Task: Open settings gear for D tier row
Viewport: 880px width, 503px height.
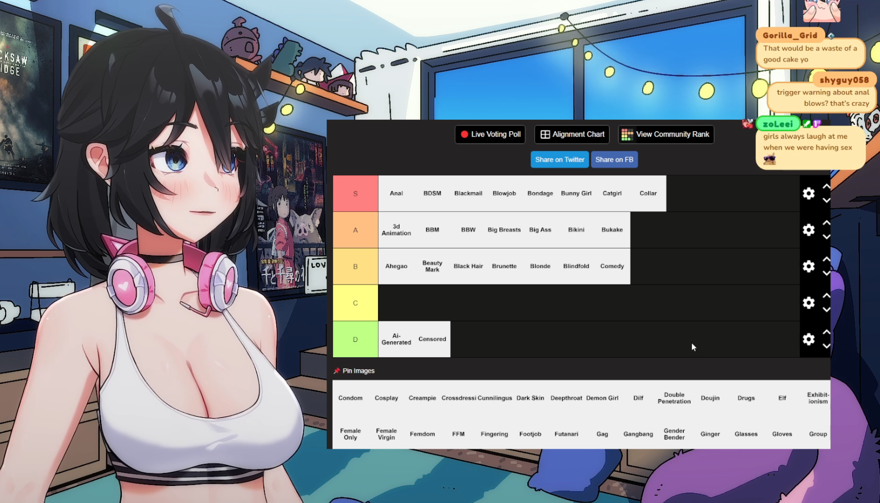Action: click(809, 339)
